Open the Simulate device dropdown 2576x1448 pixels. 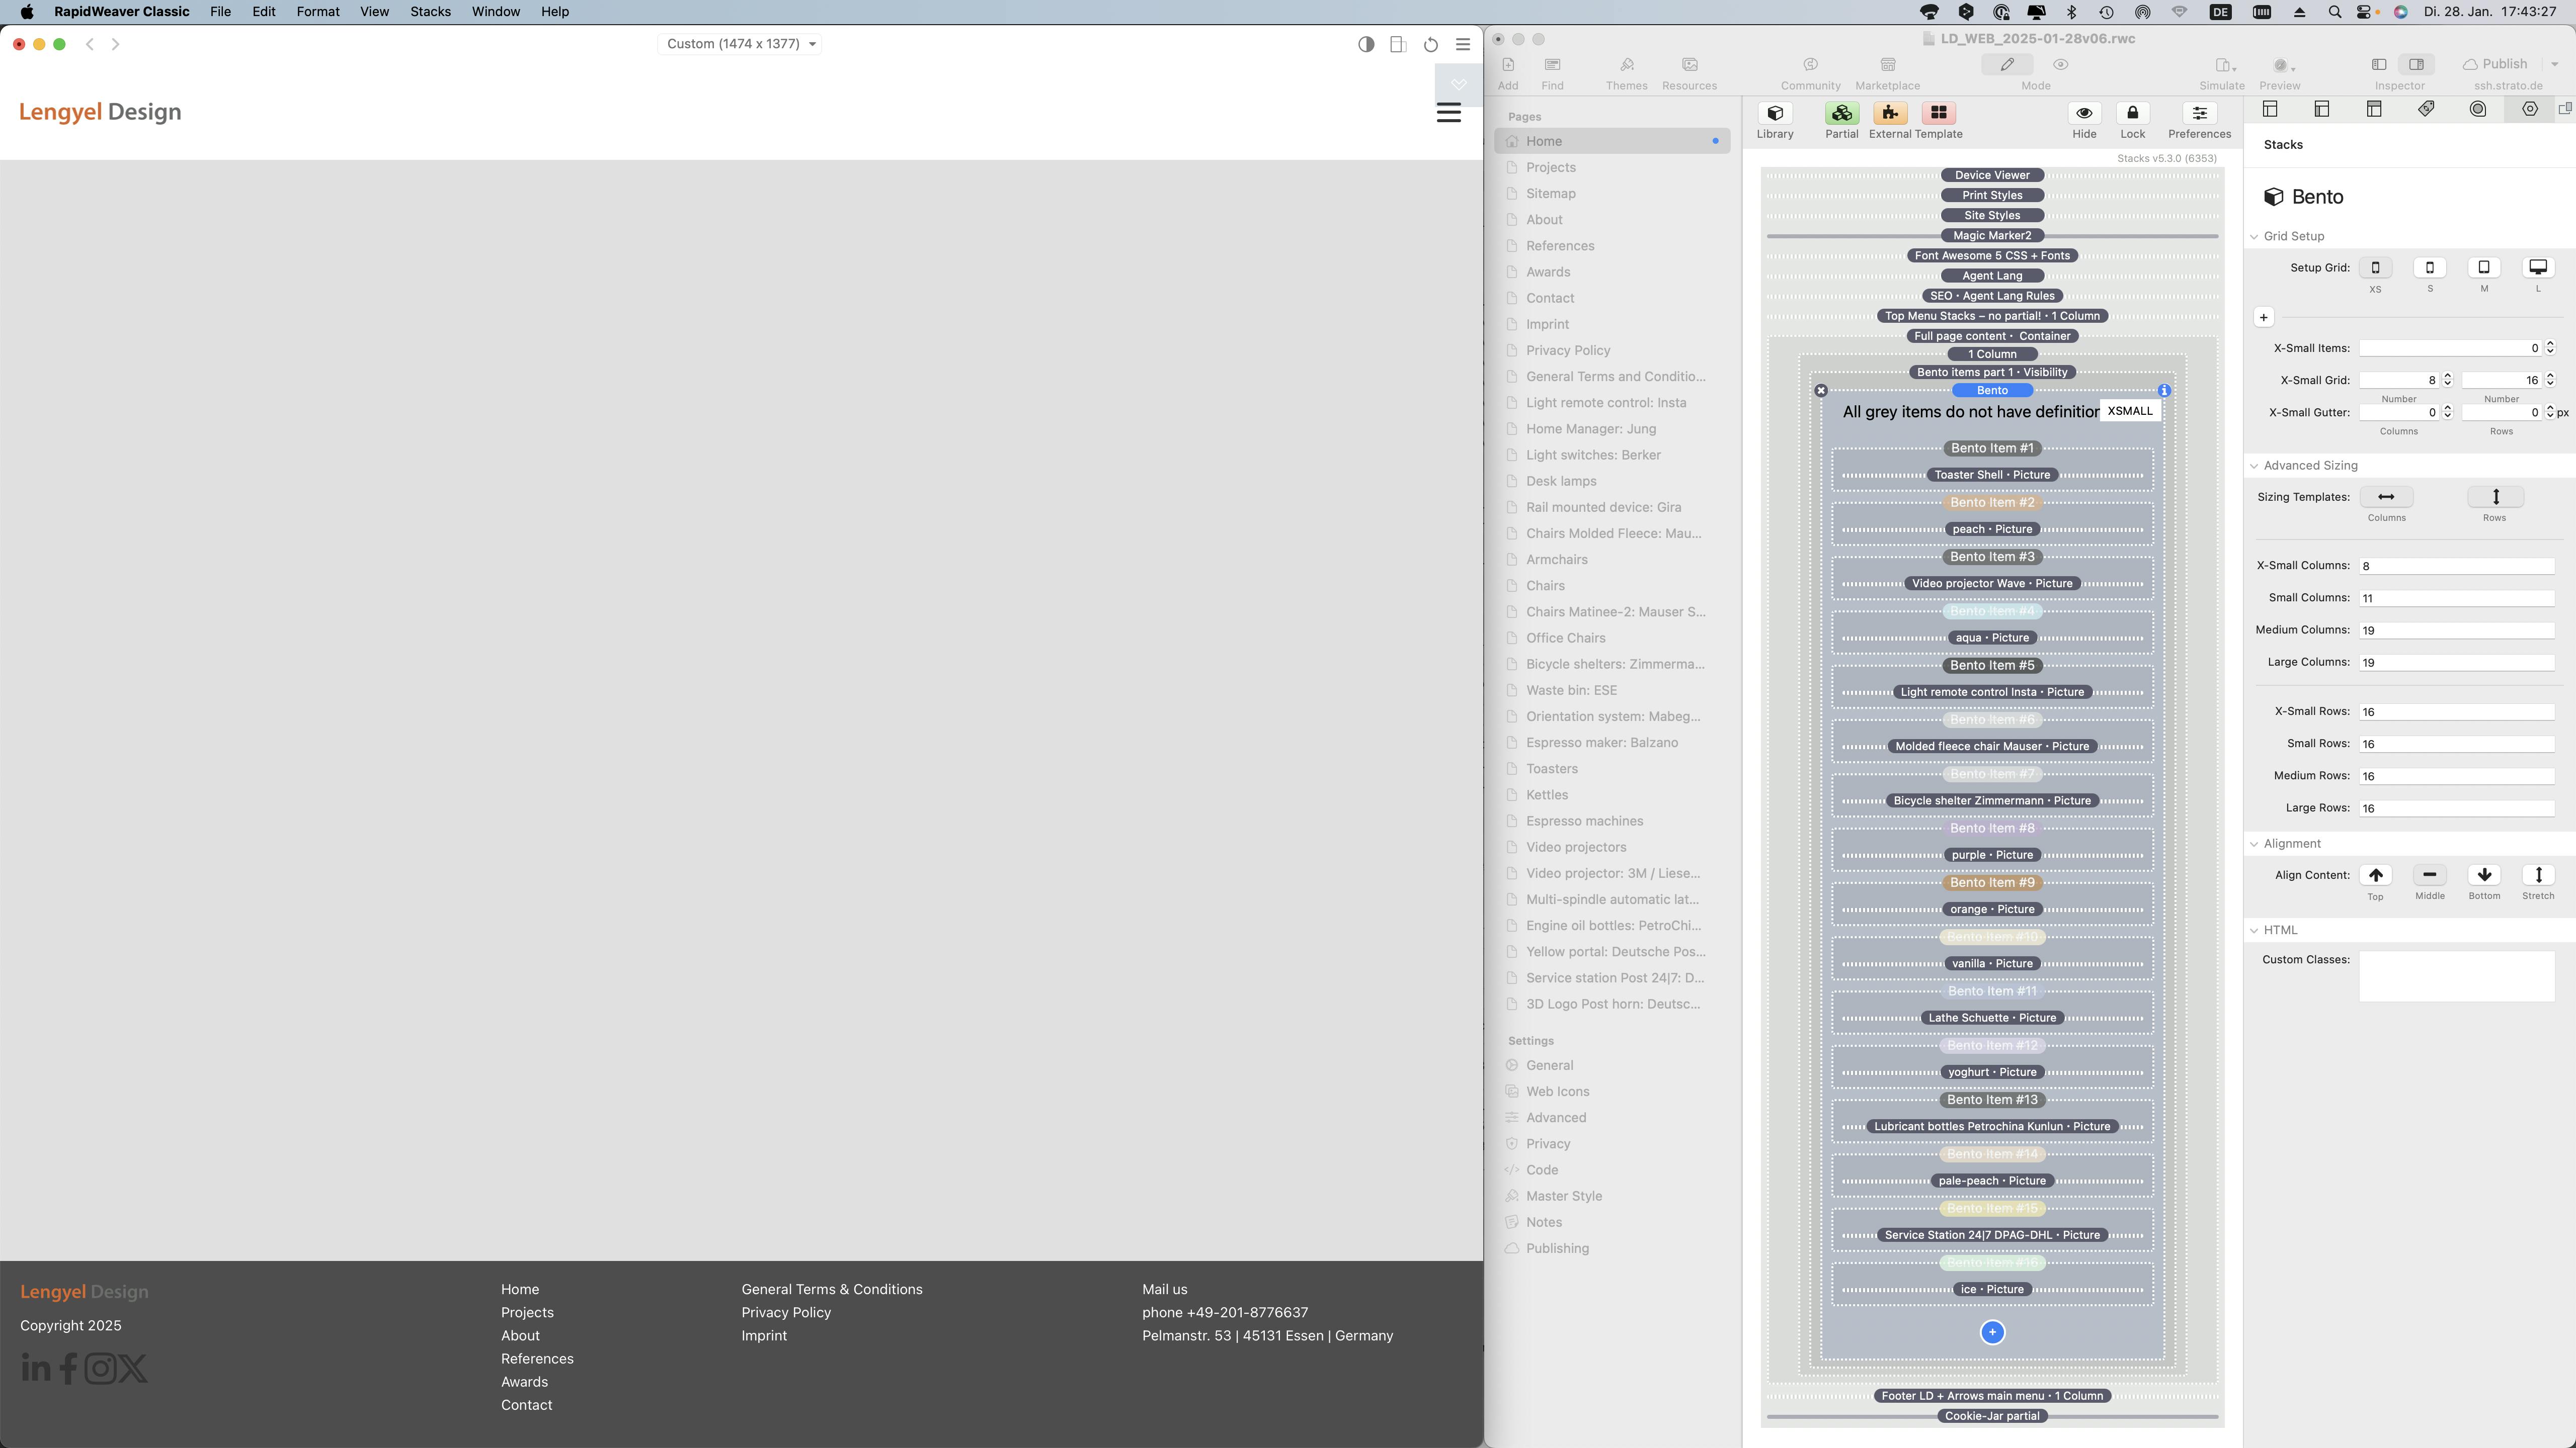click(2225, 65)
